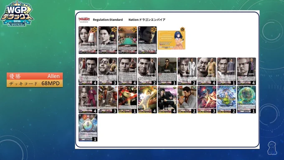The width and height of the screenshot is (284, 160).
Task: Open the ride deck card of short-haired woman
Action: [x=108, y=40]
